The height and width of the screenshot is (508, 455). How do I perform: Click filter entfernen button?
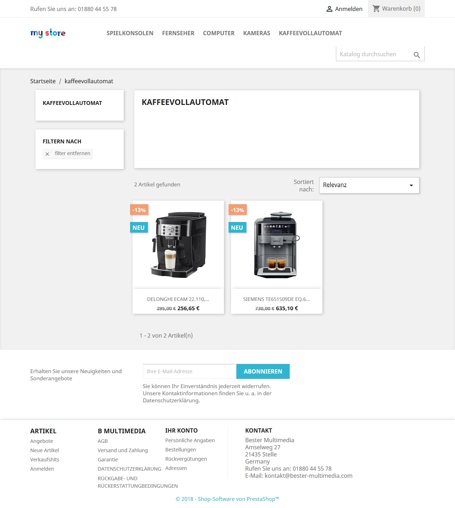click(x=68, y=154)
